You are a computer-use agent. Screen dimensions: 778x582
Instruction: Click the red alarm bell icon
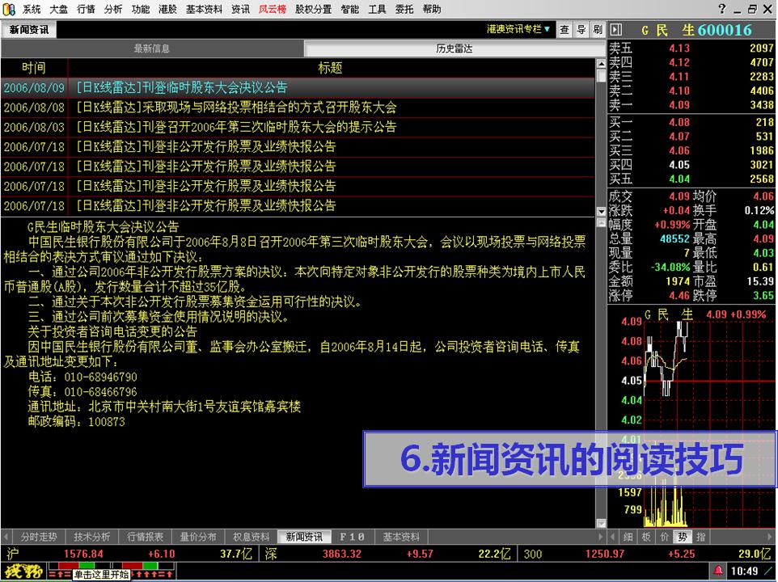[x=717, y=571]
